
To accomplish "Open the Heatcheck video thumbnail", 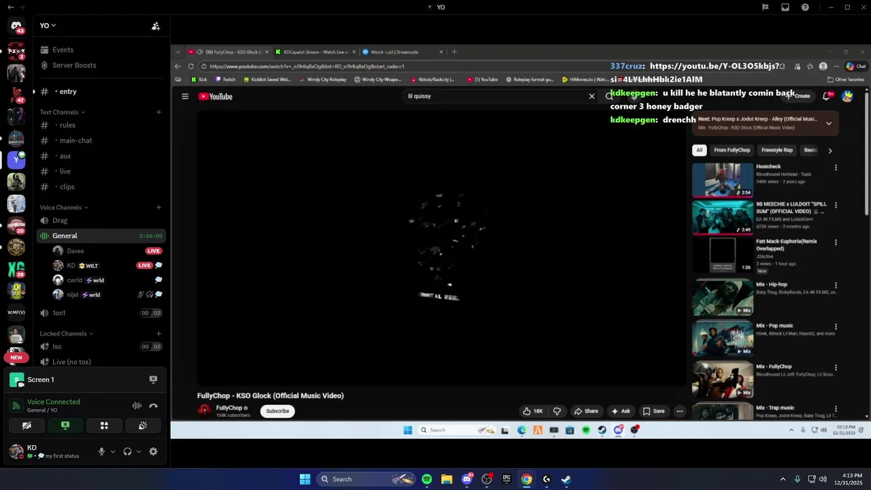I will tap(723, 180).
